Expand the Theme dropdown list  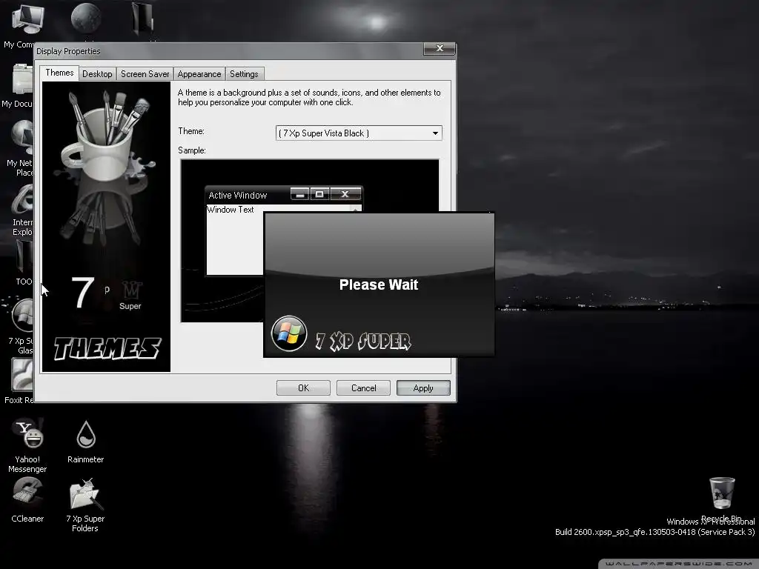point(435,133)
